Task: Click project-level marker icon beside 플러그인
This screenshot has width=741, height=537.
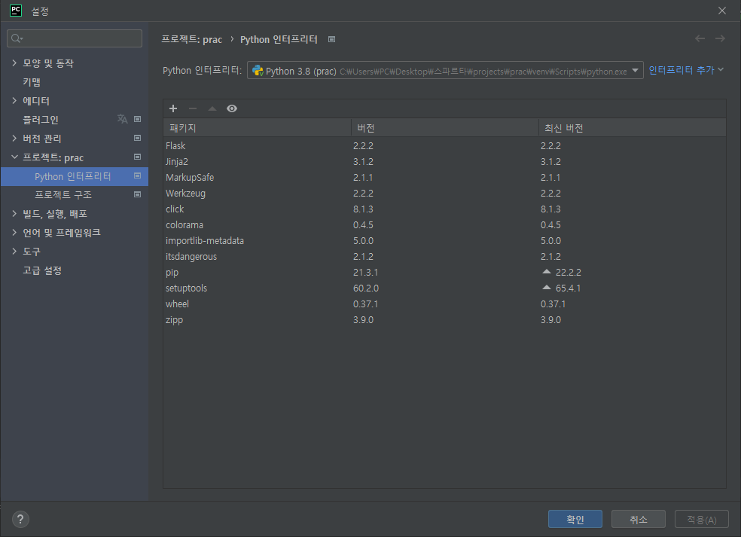Action: (138, 119)
